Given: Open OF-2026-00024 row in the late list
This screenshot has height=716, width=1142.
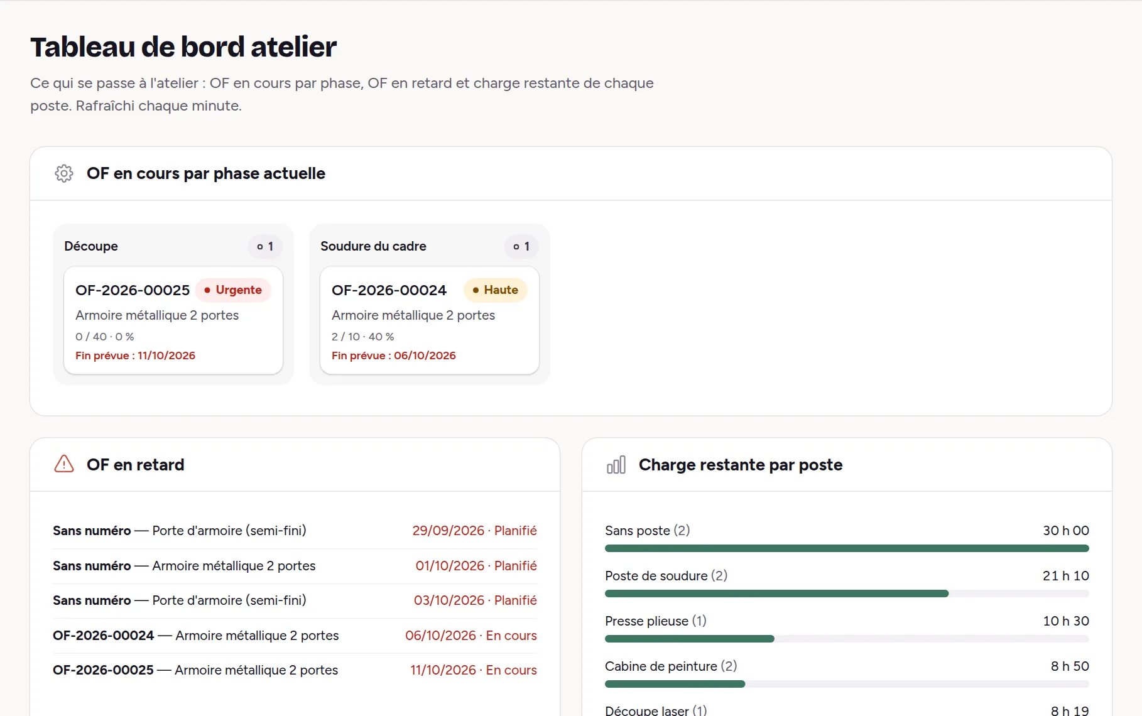Looking at the screenshot, I should tap(295, 636).
